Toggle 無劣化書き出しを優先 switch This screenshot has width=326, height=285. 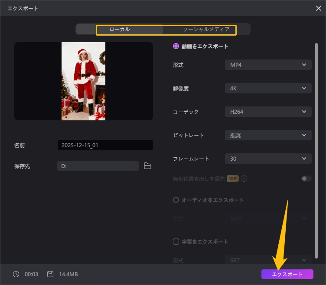pos(306,179)
